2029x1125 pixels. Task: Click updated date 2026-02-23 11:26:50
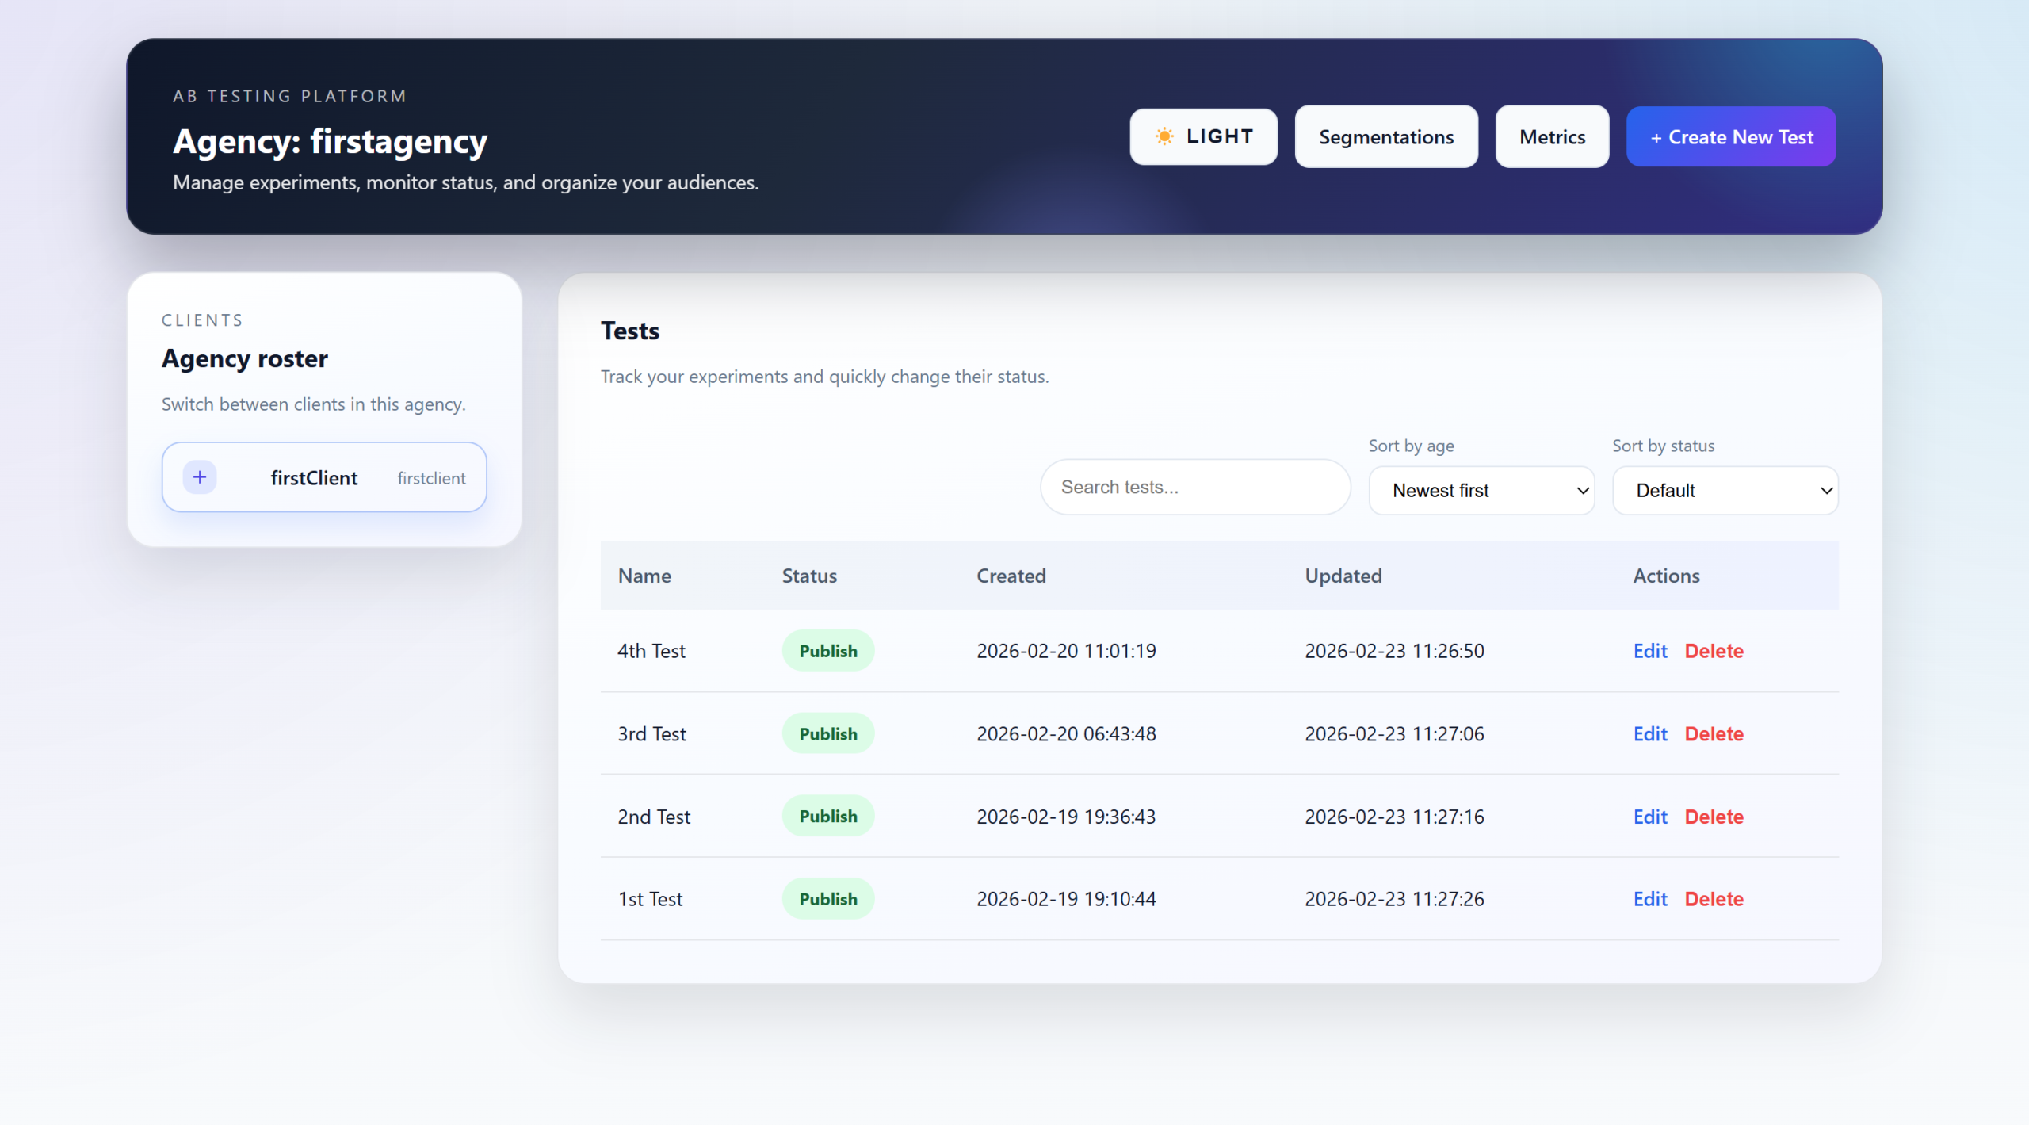1394,651
